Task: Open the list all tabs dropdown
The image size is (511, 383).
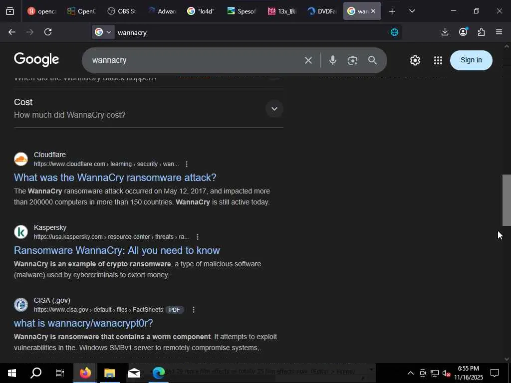Action: (x=412, y=11)
